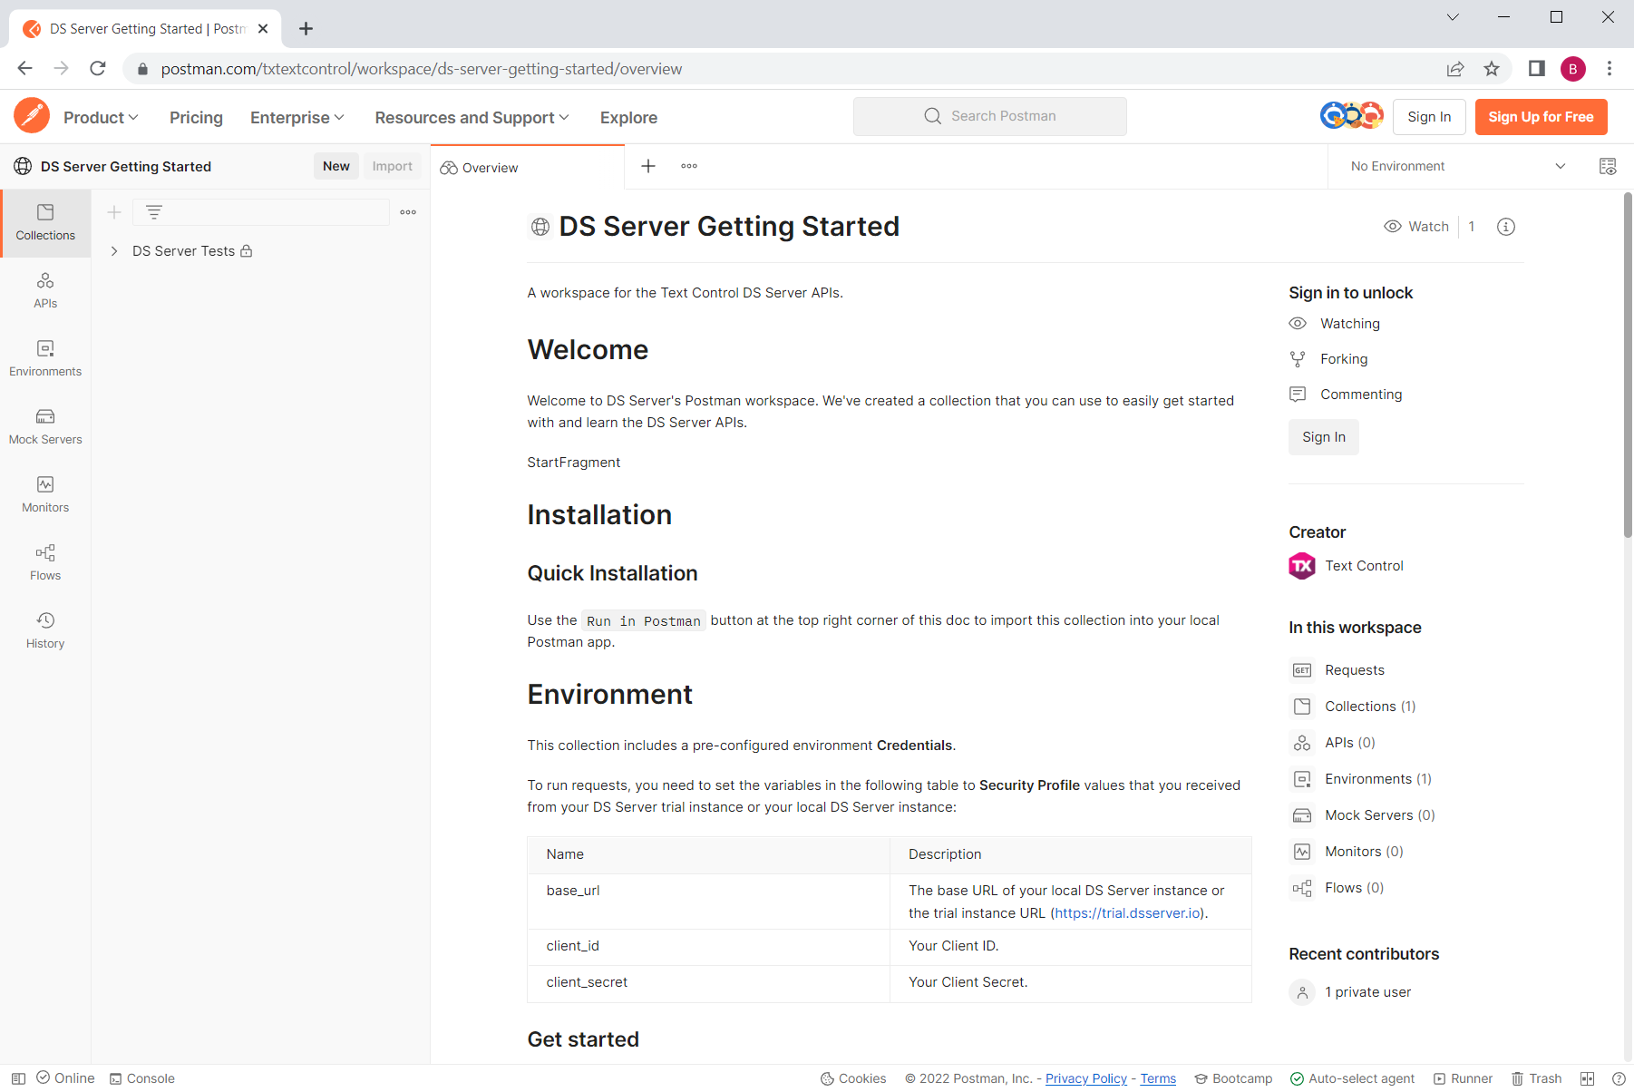Open workspace Collections (1) list
Screen dimensions: 1634x1092
tap(1369, 707)
